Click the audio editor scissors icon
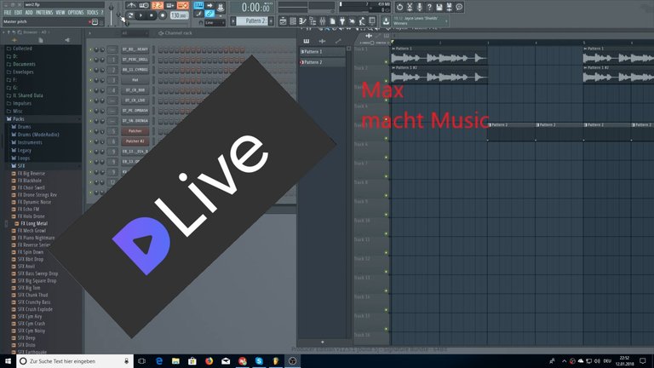 [410, 7]
